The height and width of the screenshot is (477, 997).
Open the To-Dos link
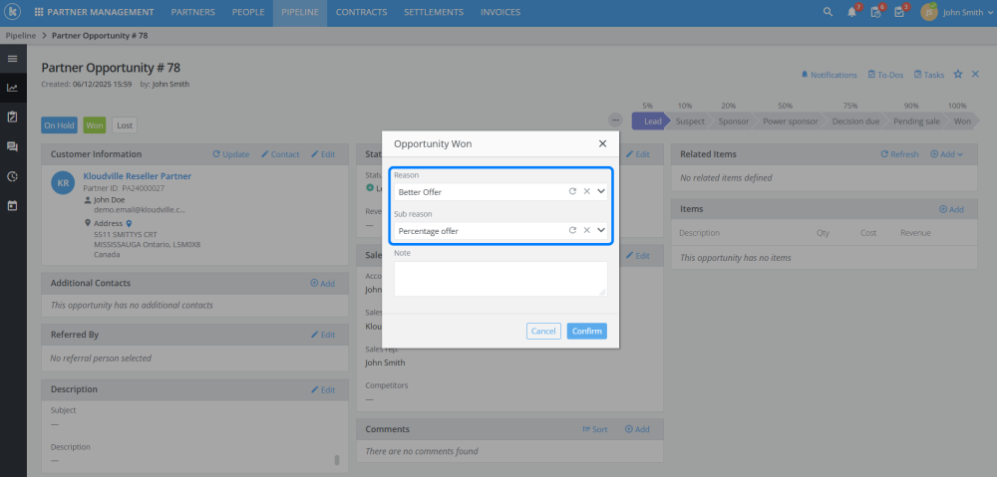pyautogui.click(x=885, y=75)
